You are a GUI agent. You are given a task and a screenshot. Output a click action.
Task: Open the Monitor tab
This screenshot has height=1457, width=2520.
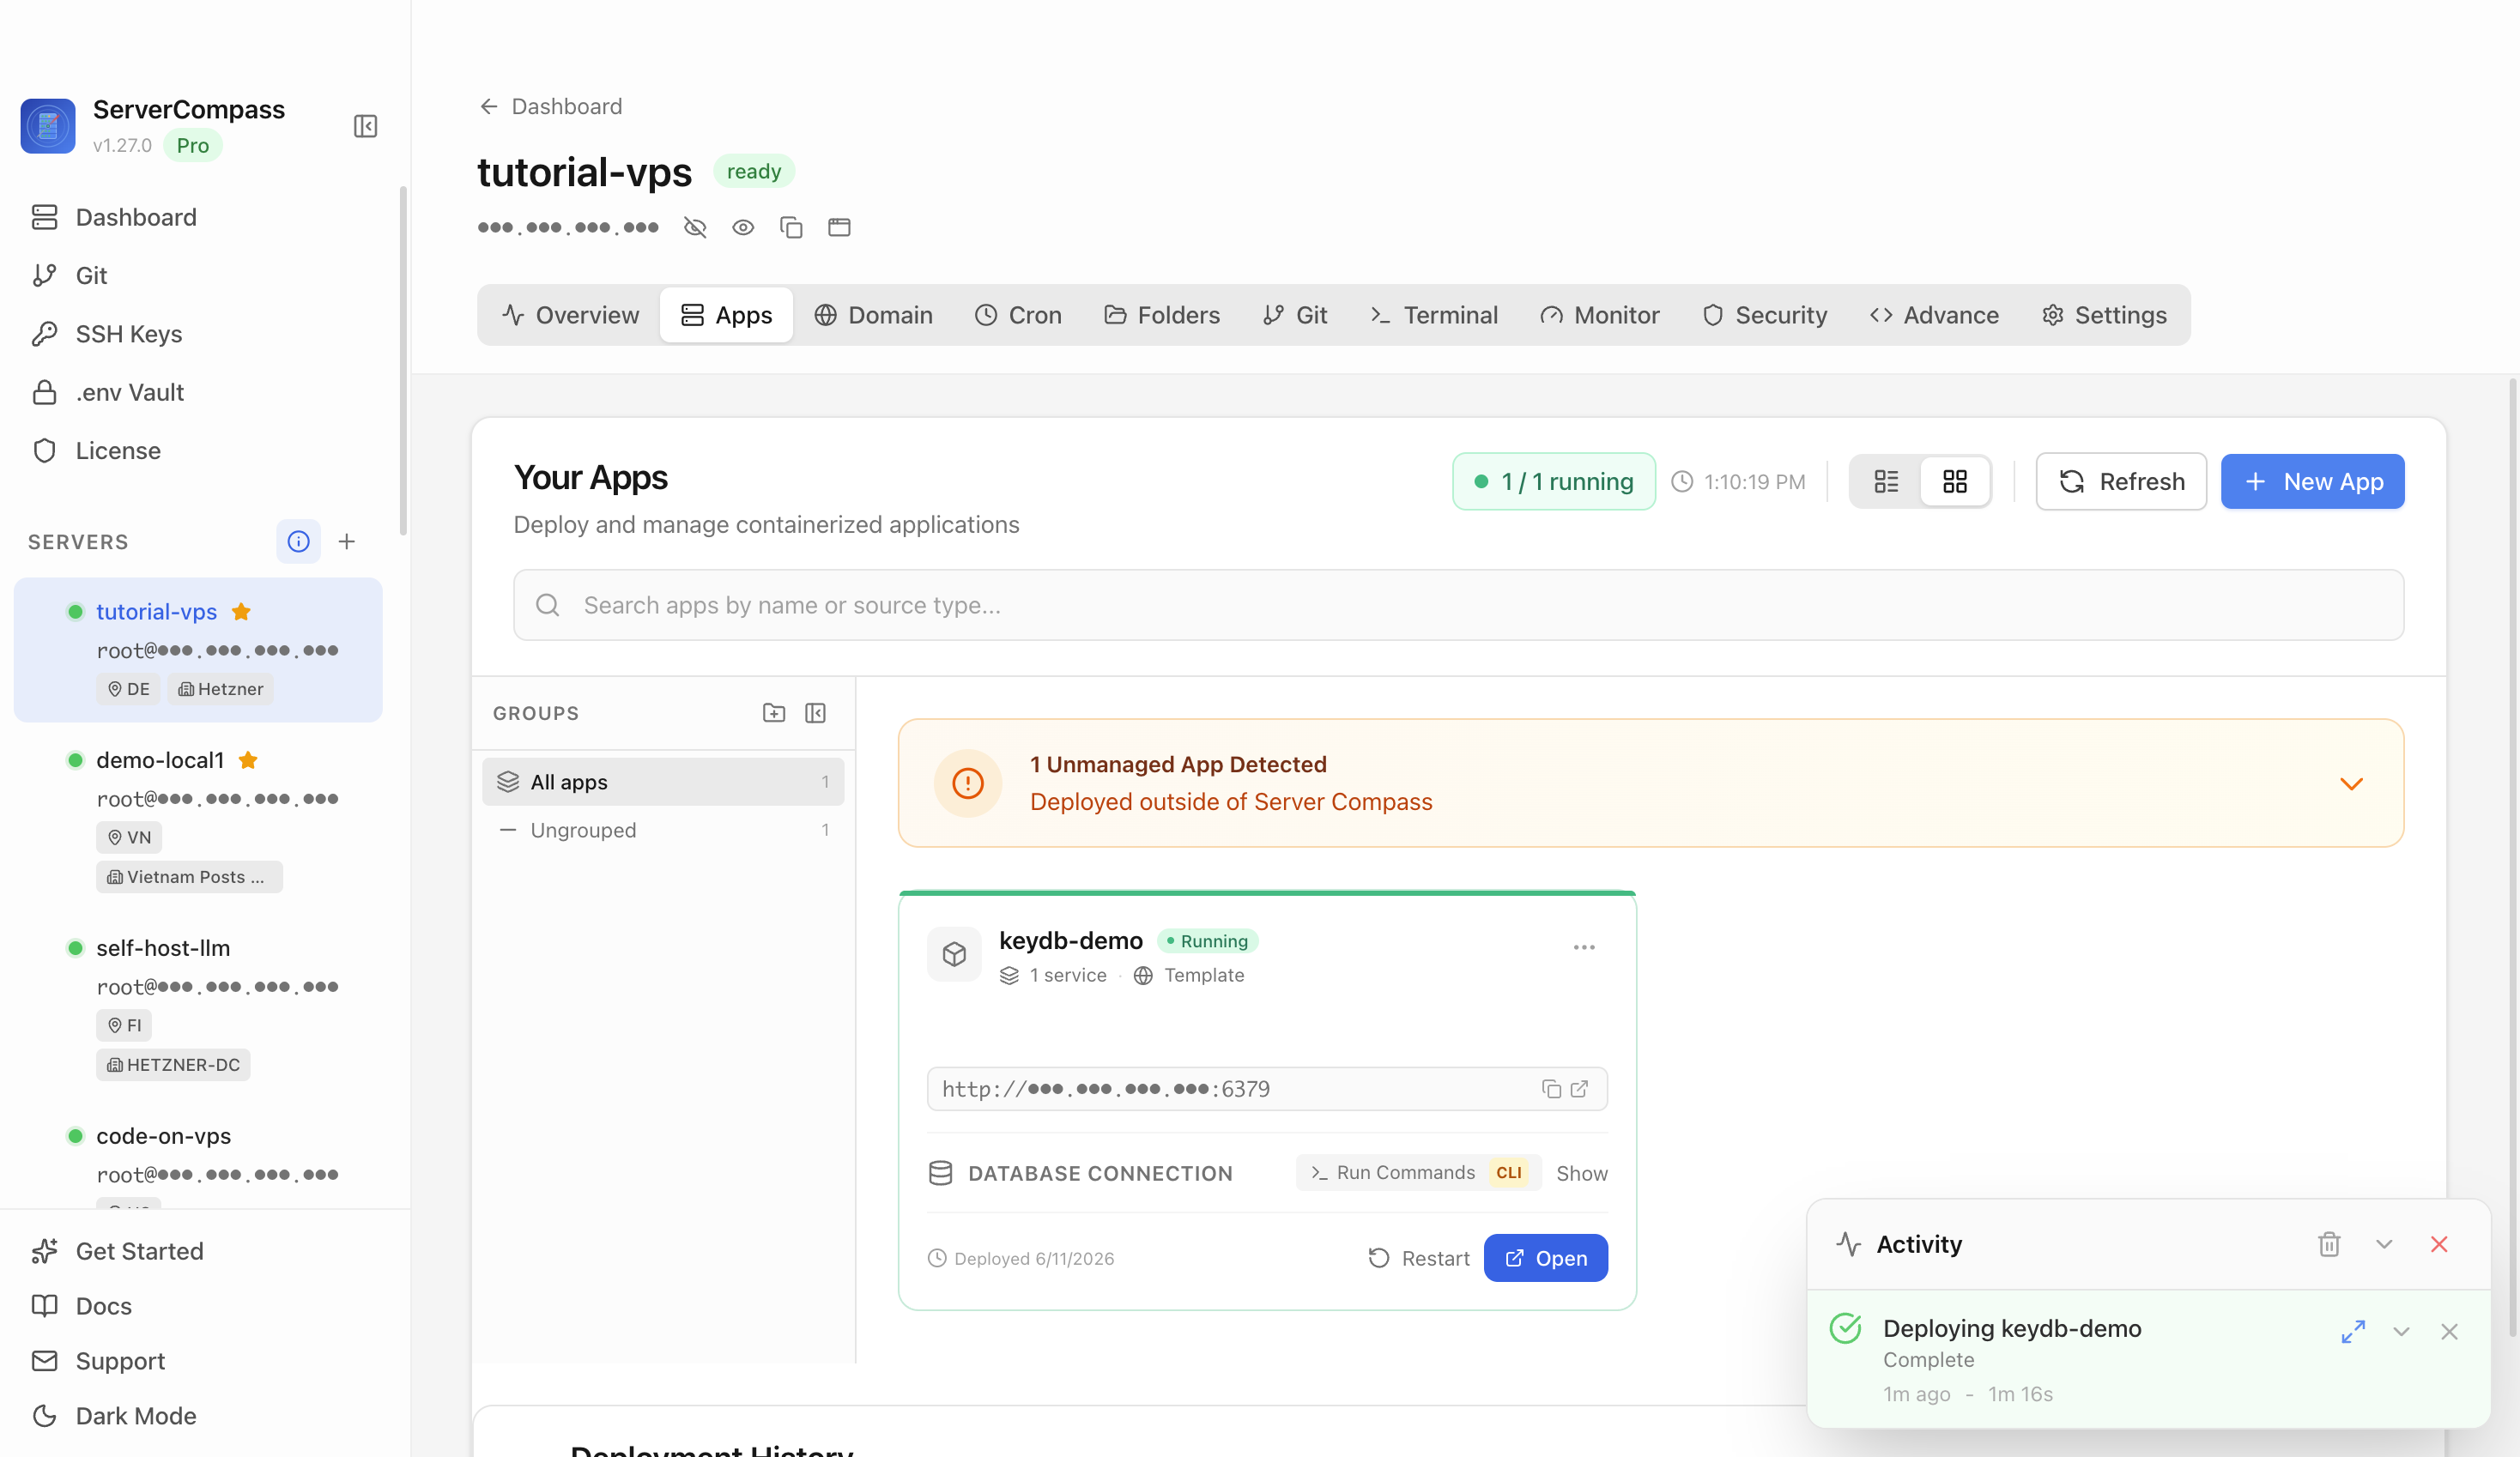tap(1600, 315)
